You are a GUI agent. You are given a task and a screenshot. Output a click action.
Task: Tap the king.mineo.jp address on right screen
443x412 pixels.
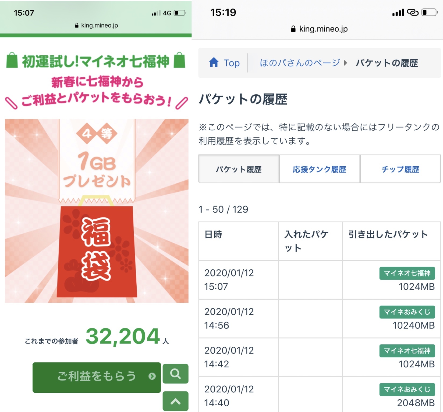(323, 29)
